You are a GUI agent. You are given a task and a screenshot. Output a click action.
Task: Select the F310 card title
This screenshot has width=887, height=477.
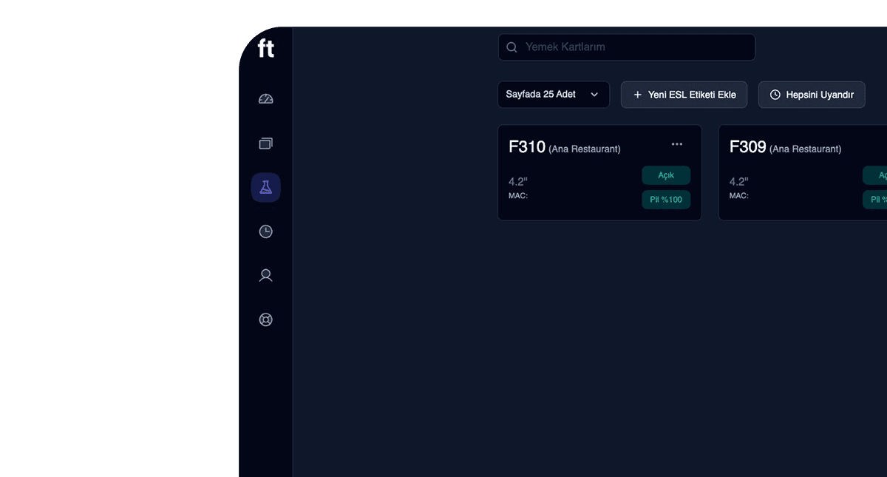[x=527, y=147]
